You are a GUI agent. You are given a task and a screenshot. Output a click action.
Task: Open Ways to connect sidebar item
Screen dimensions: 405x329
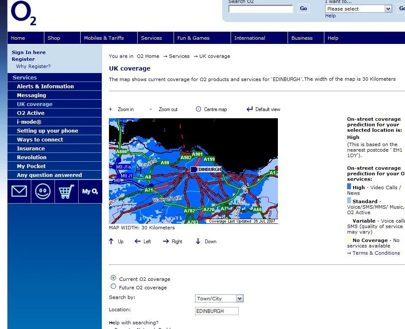55,139
